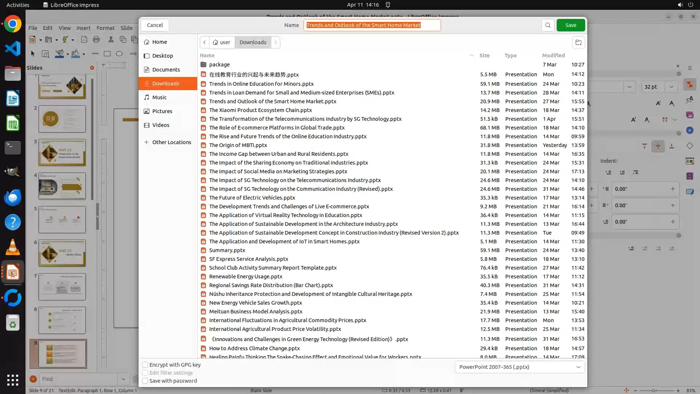The height and width of the screenshot is (394, 700).
Task: Toggle the Edit filter settings checkbox
Action: point(145,373)
